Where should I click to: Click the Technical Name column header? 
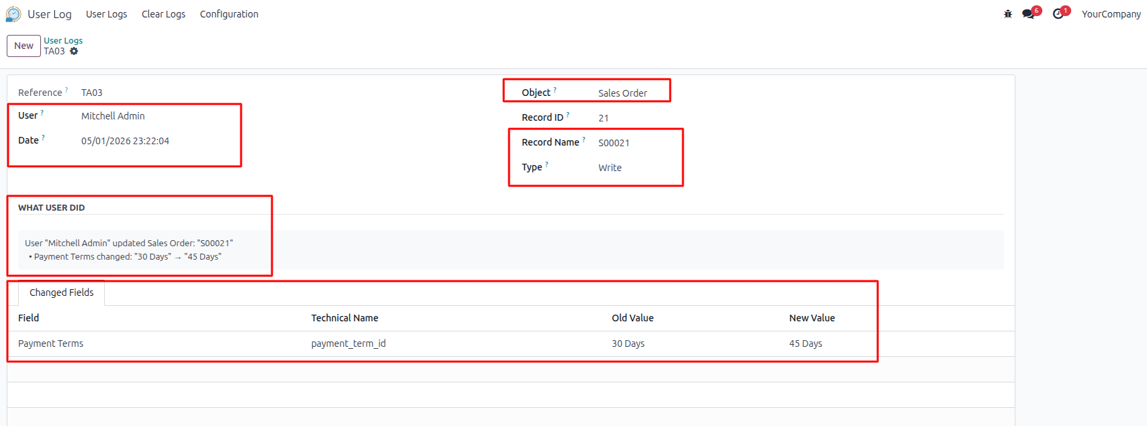point(345,318)
